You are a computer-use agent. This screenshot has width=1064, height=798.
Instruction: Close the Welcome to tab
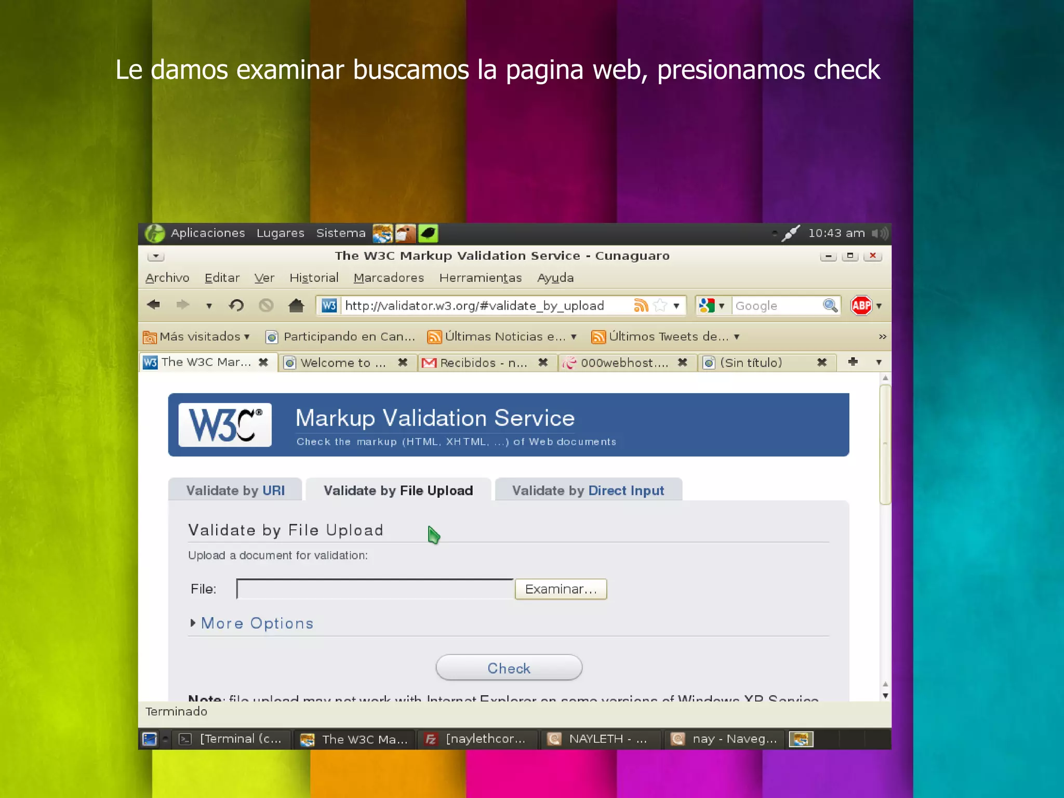pos(403,362)
